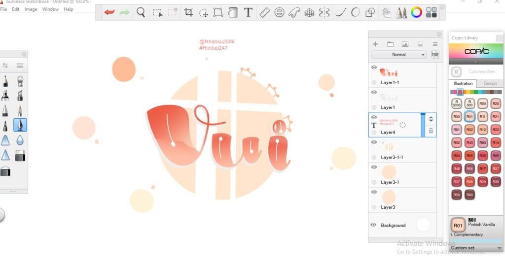Open the Color Wheel editor

coord(416,12)
